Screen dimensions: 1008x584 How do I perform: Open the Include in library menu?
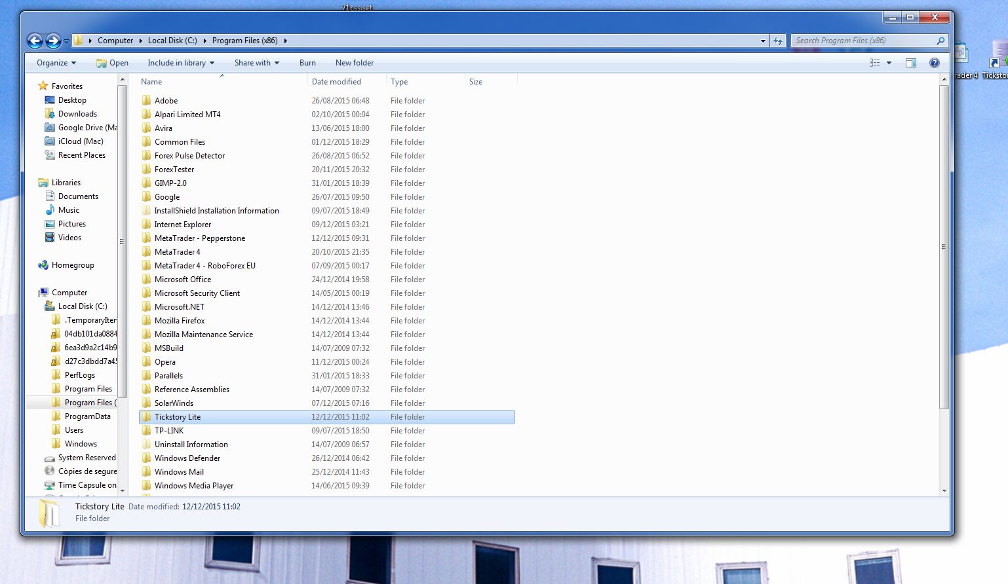181,63
